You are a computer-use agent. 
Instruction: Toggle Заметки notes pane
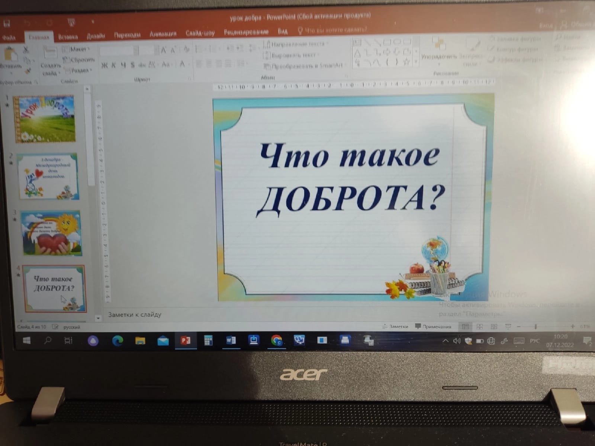pyautogui.click(x=395, y=326)
